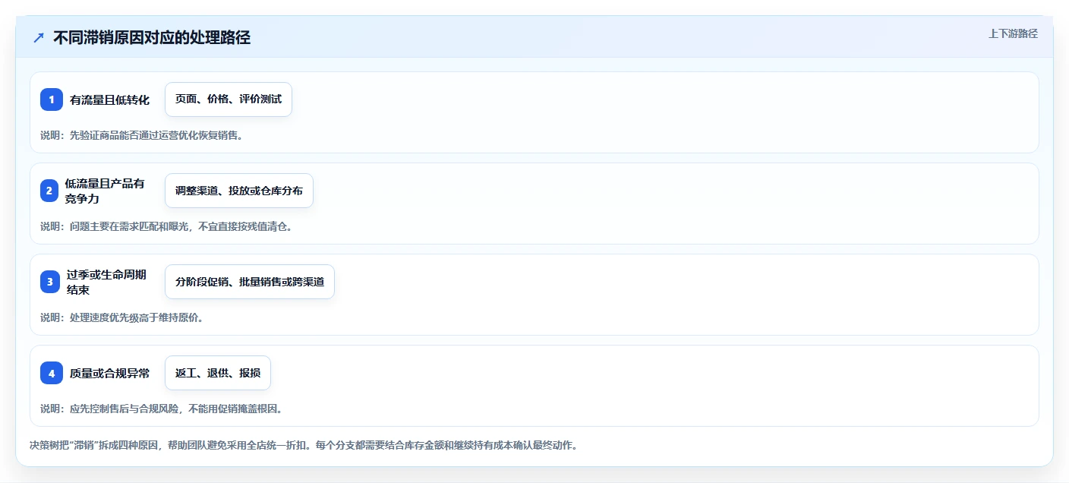
Task: Select the 调整渠道、投放或仓库分布 action chip
Action: [x=239, y=191]
